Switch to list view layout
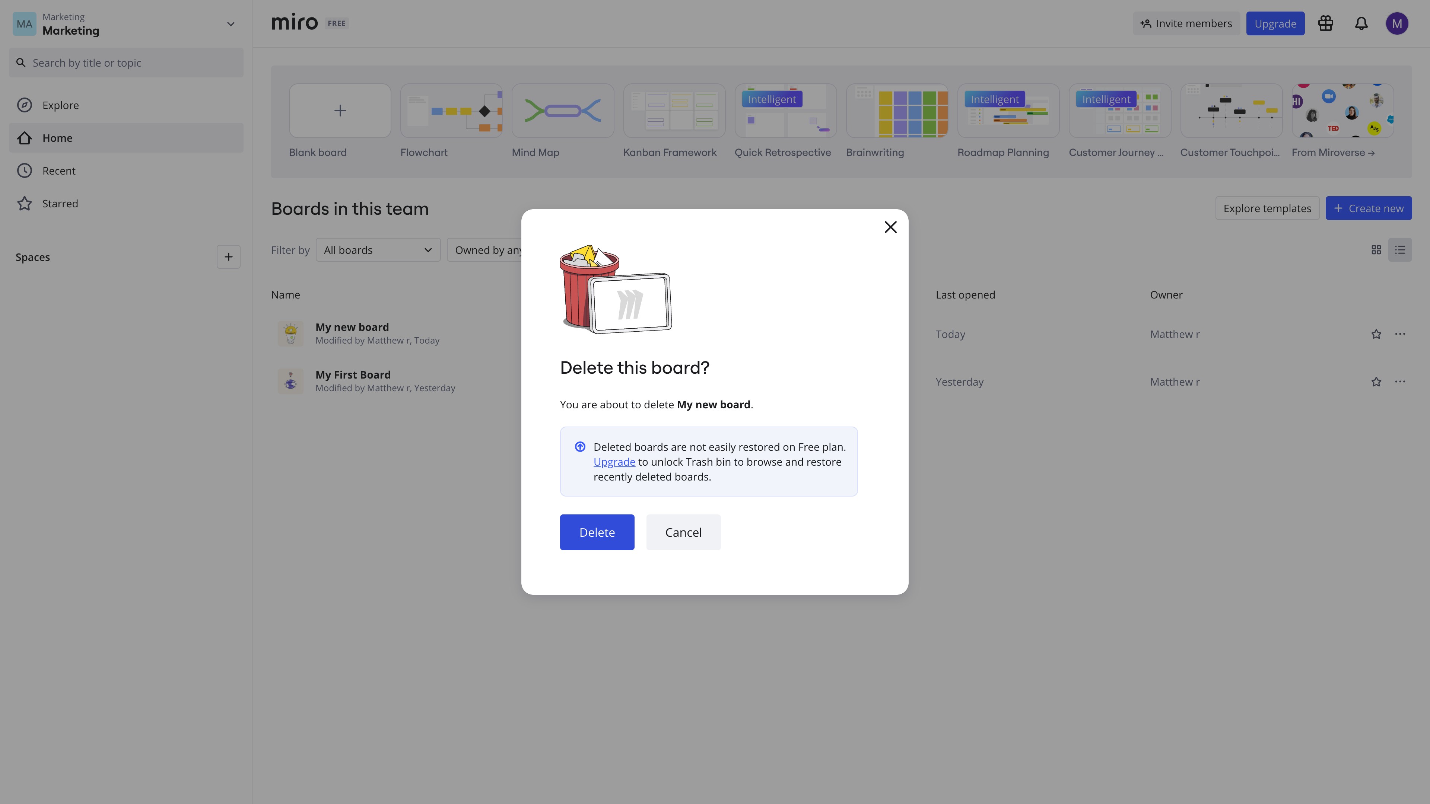 pyautogui.click(x=1400, y=250)
